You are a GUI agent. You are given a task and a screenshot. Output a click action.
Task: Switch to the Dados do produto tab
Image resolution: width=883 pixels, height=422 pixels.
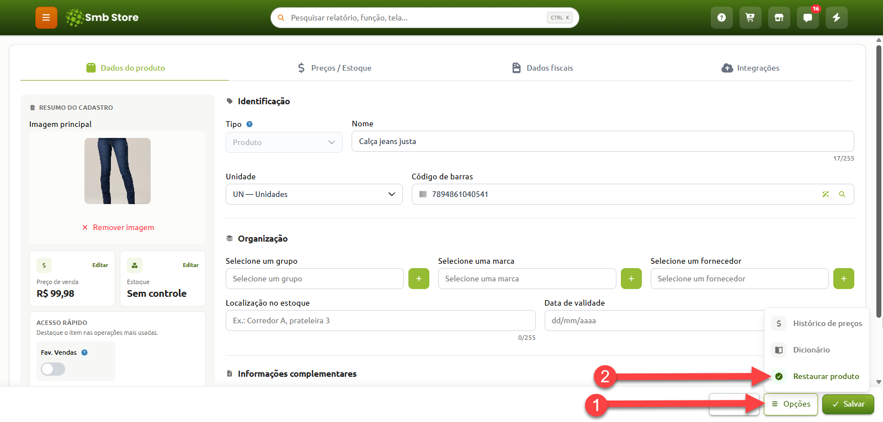(x=125, y=68)
